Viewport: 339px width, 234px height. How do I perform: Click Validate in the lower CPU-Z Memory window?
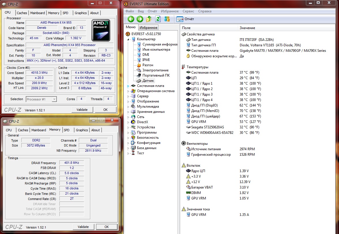click(x=83, y=227)
